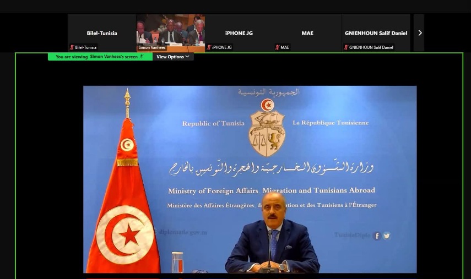Click GNIENHOUN Salif Daniel's muted microphone icon
471x279 pixels.
pyautogui.click(x=346, y=47)
